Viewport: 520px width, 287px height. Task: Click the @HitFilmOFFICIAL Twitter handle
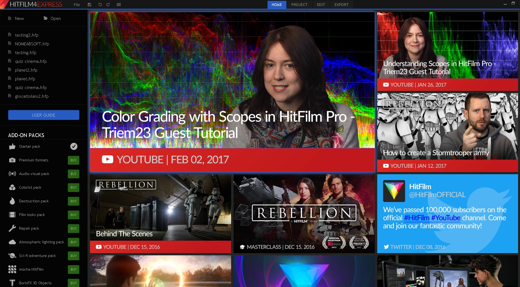coord(437,195)
